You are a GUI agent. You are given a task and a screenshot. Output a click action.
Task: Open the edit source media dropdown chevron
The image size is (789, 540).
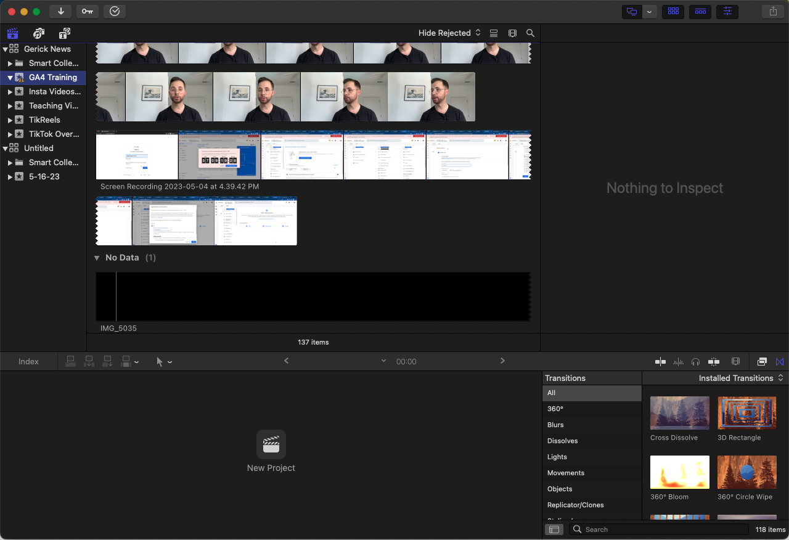point(136,362)
